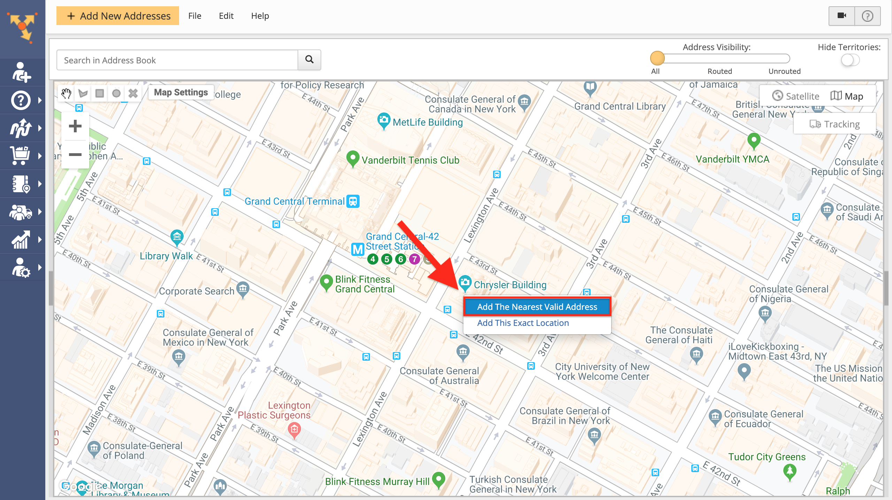
Task: Click the zoom in button on map
Action: [x=75, y=126]
